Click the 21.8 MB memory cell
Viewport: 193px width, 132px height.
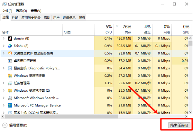click(123, 105)
